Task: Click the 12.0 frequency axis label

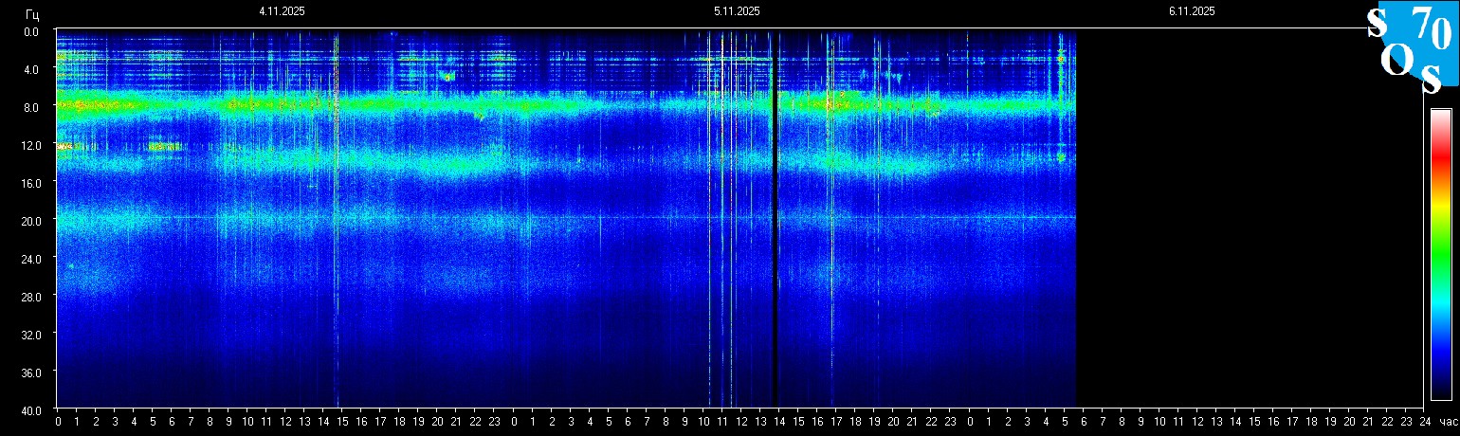Action: [29, 145]
